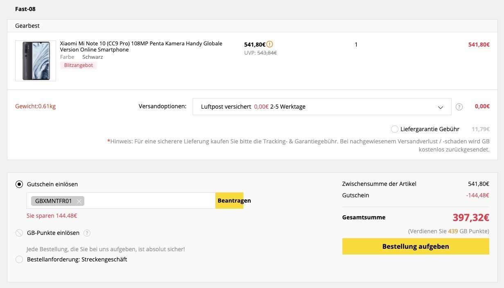Click Zwischensumme amount 541,80€ in summary
Image resolution: width=504 pixels, height=288 pixels.
[x=479, y=184]
